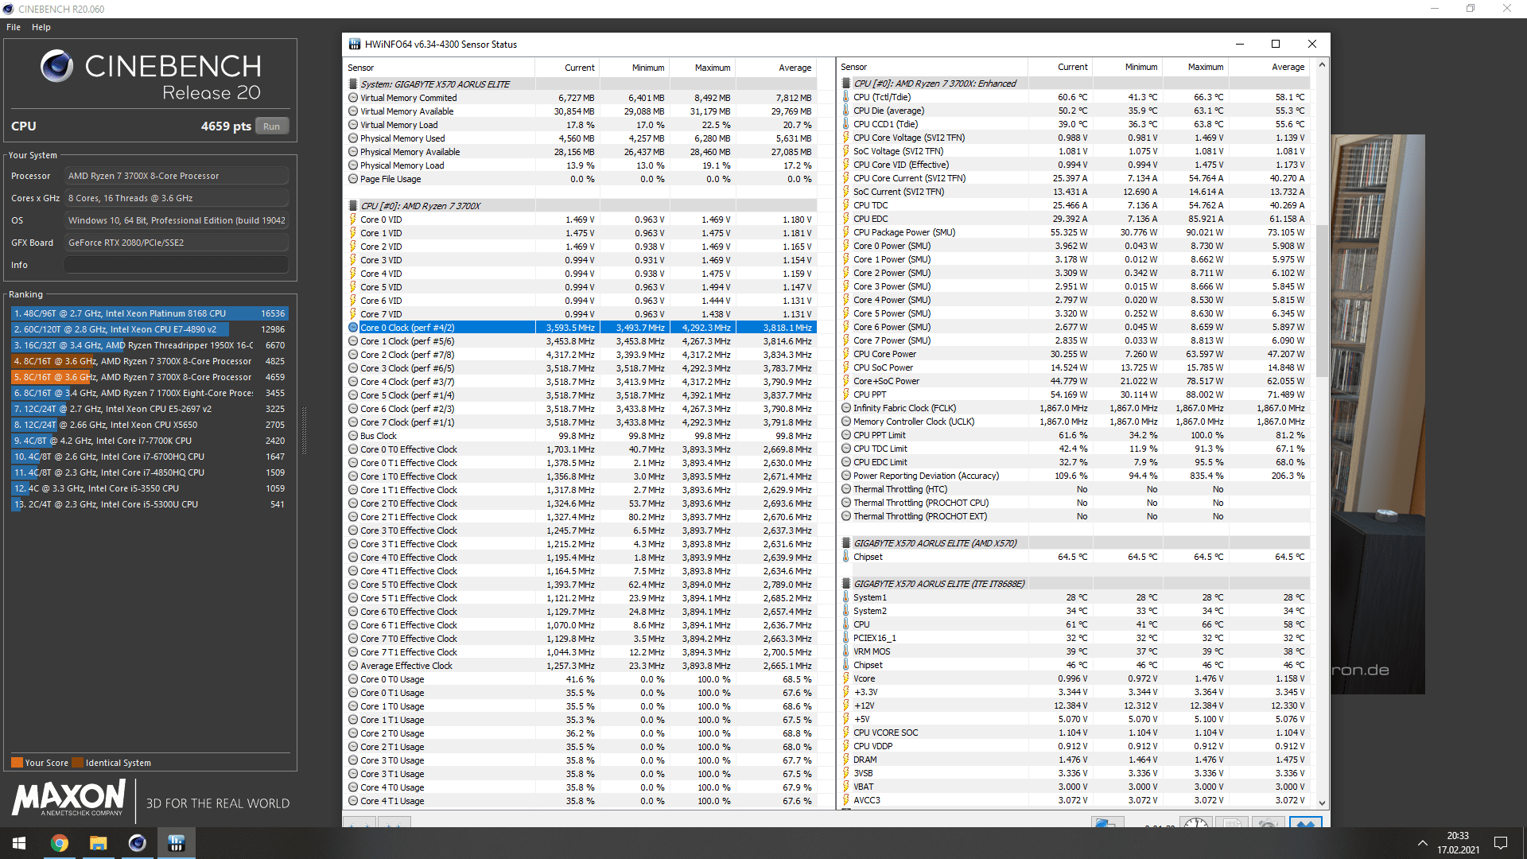Select the Ryzen 7 3700X entry scoring 4825
1527x859 pixels.
click(x=150, y=361)
